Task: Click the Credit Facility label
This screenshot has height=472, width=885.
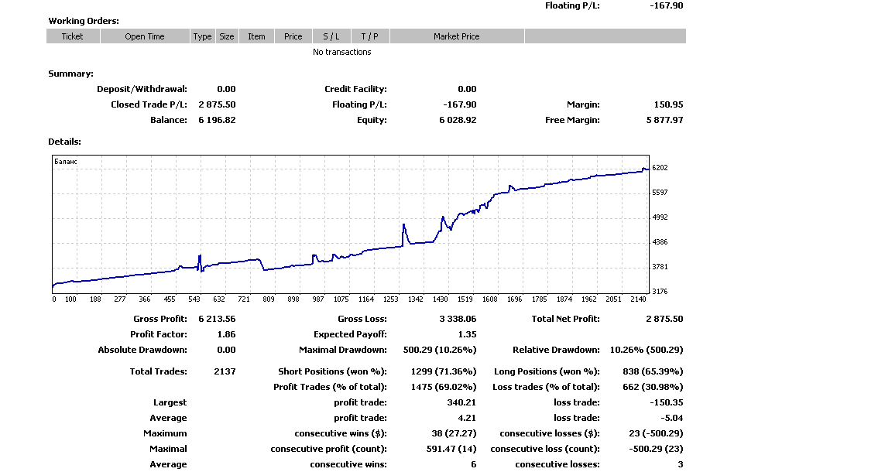Action: click(x=355, y=88)
